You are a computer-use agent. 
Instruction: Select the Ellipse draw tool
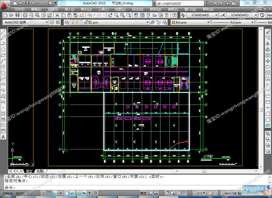click(3, 84)
